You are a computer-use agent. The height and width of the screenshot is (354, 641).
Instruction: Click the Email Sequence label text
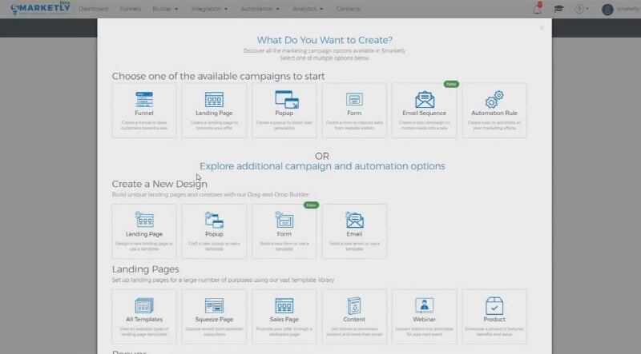[425, 113]
